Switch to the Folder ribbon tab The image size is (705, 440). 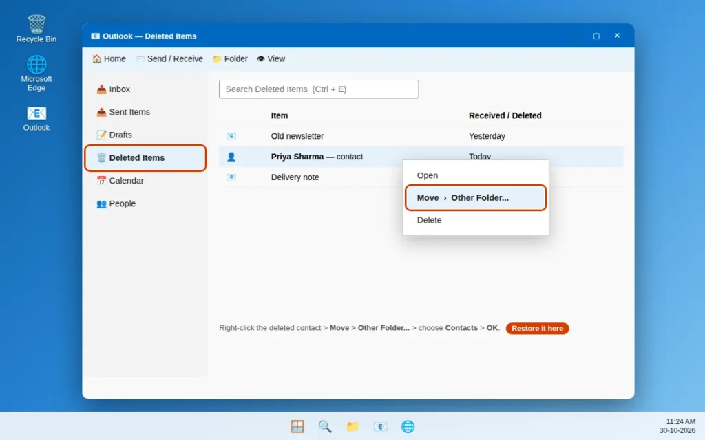pyautogui.click(x=230, y=59)
